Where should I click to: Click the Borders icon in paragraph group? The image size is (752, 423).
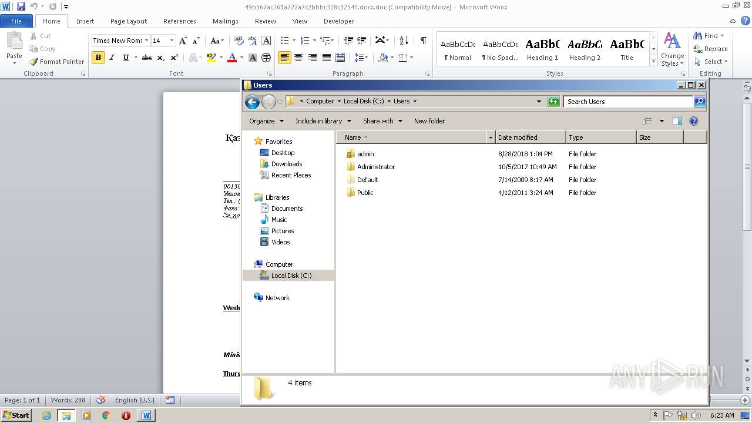tap(402, 58)
